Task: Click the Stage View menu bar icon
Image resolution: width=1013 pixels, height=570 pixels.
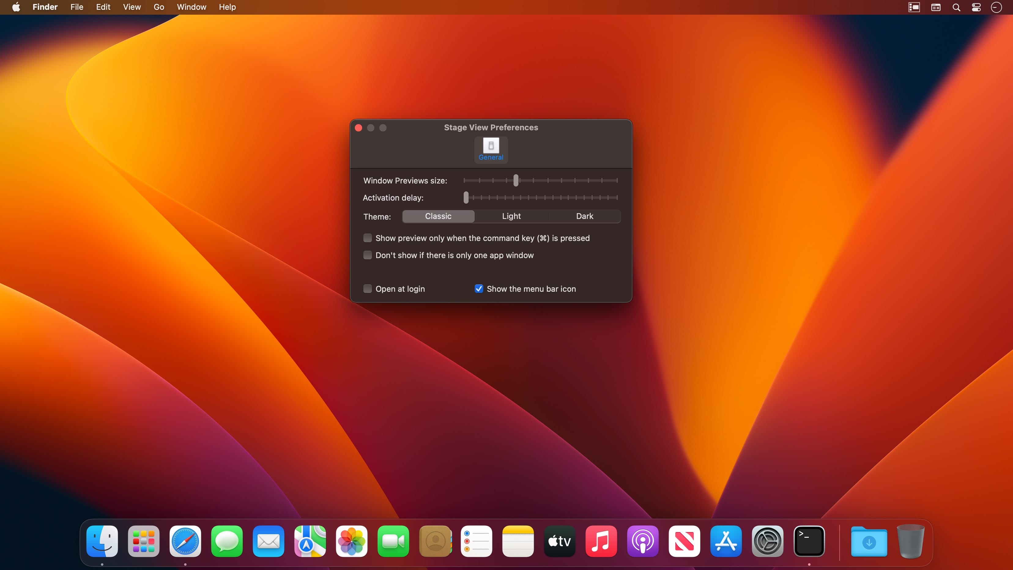Action: pos(914,7)
